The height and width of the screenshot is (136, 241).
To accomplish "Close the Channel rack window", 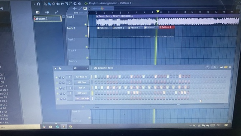I will coord(230,67).
